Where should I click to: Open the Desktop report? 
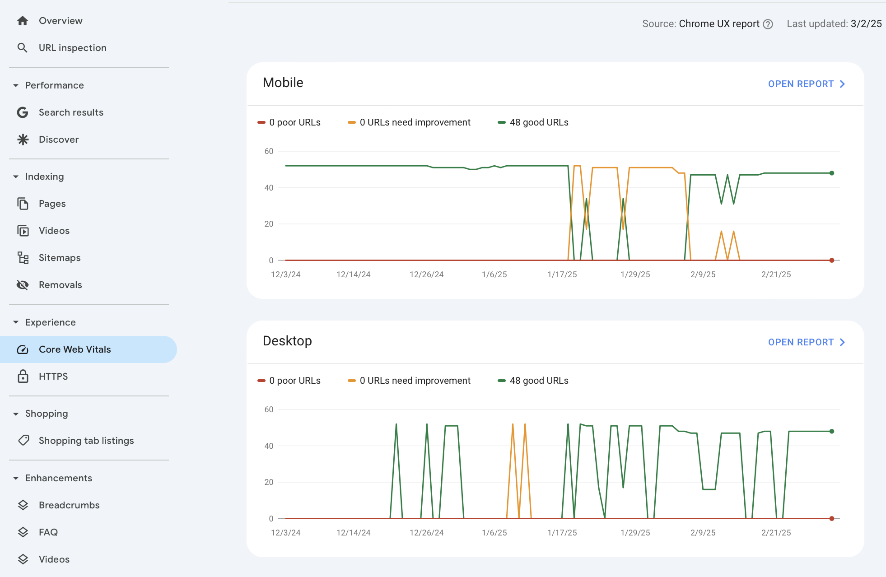(807, 342)
